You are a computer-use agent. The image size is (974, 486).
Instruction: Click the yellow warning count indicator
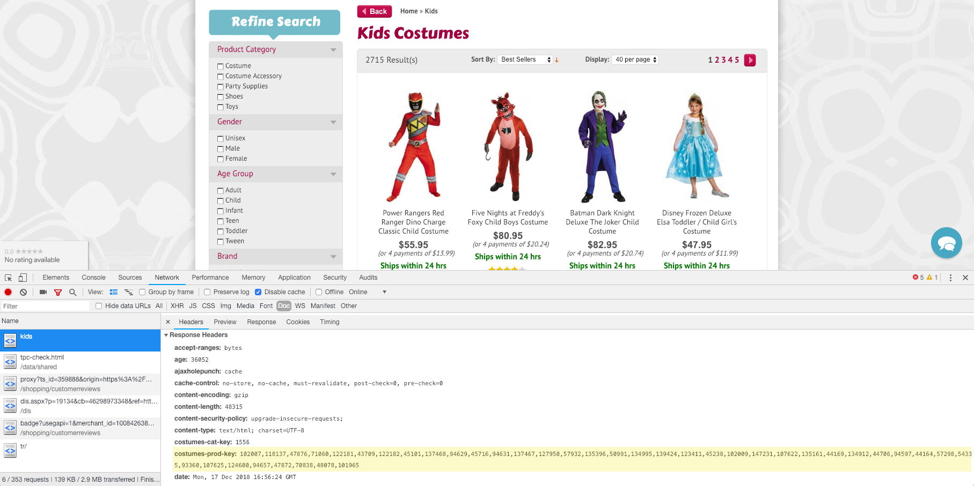point(933,278)
